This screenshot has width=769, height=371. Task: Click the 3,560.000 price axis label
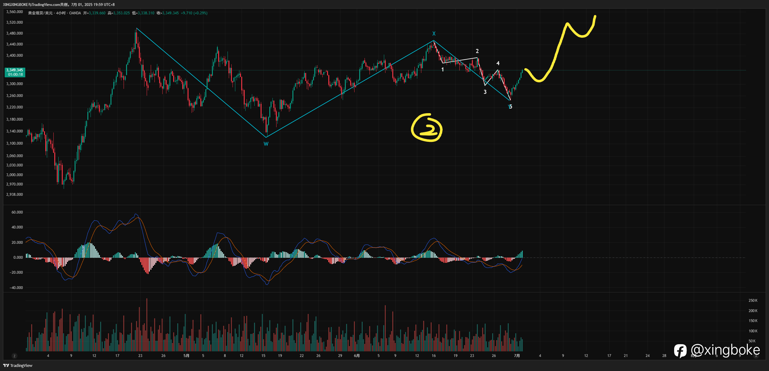click(x=15, y=12)
